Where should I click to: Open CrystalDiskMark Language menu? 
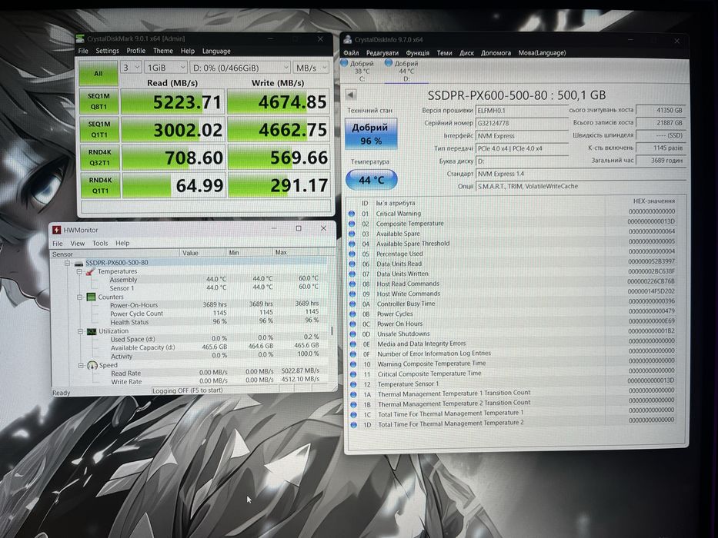point(216,51)
